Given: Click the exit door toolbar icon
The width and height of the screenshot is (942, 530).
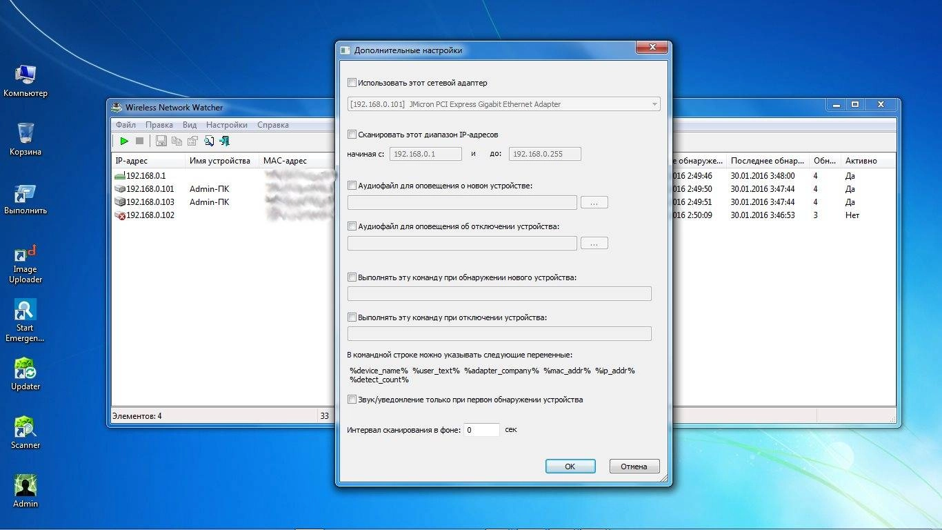Looking at the screenshot, I should 224,141.
